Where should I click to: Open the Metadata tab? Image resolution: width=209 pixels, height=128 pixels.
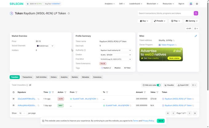coord(85,77)
